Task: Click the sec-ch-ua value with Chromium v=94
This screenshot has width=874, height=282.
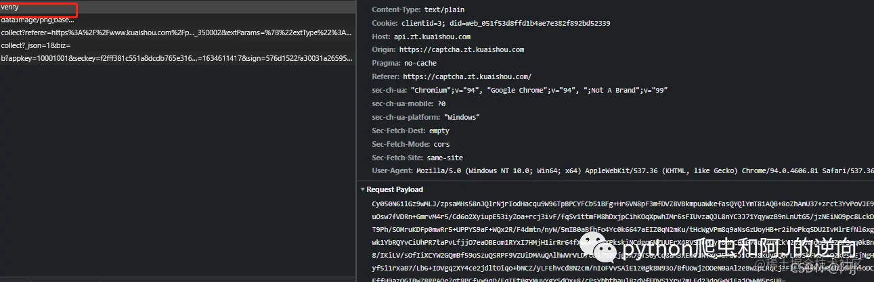Action: coord(540,91)
